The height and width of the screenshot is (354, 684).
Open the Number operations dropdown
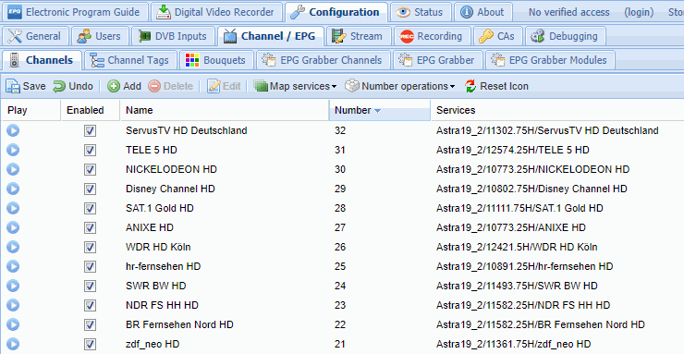399,86
